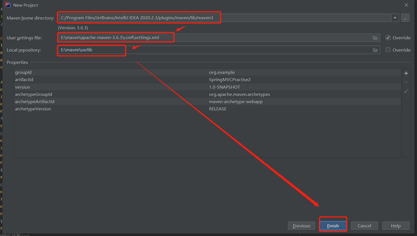The height and width of the screenshot is (236, 417).
Task: Select the groupId property row
Action: [x=208, y=72]
